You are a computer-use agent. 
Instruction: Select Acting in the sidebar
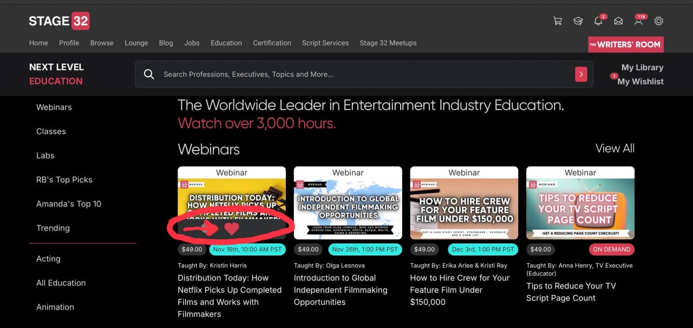pyautogui.click(x=48, y=259)
